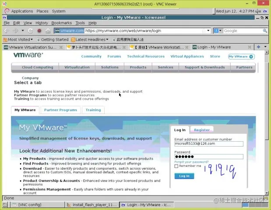Open the Forgot your password link
This screenshot has height=210, width=271.
coord(191,162)
